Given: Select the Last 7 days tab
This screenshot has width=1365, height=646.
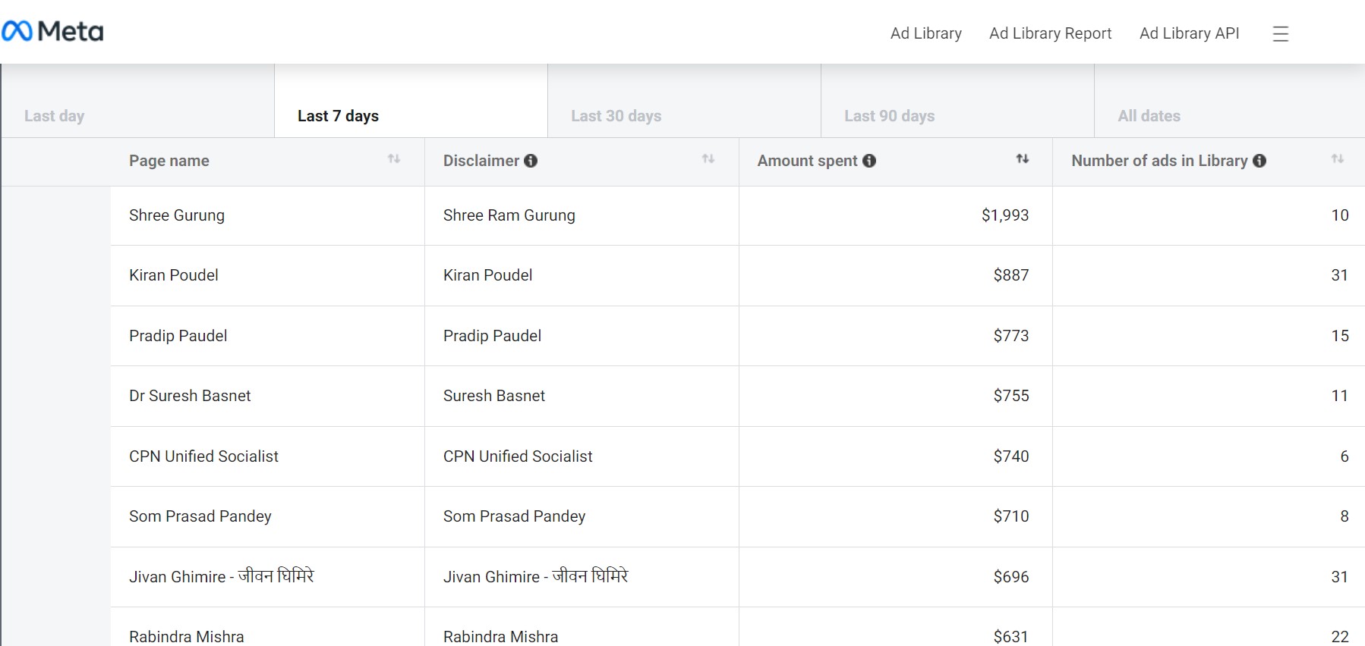Looking at the screenshot, I should (x=411, y=101).
